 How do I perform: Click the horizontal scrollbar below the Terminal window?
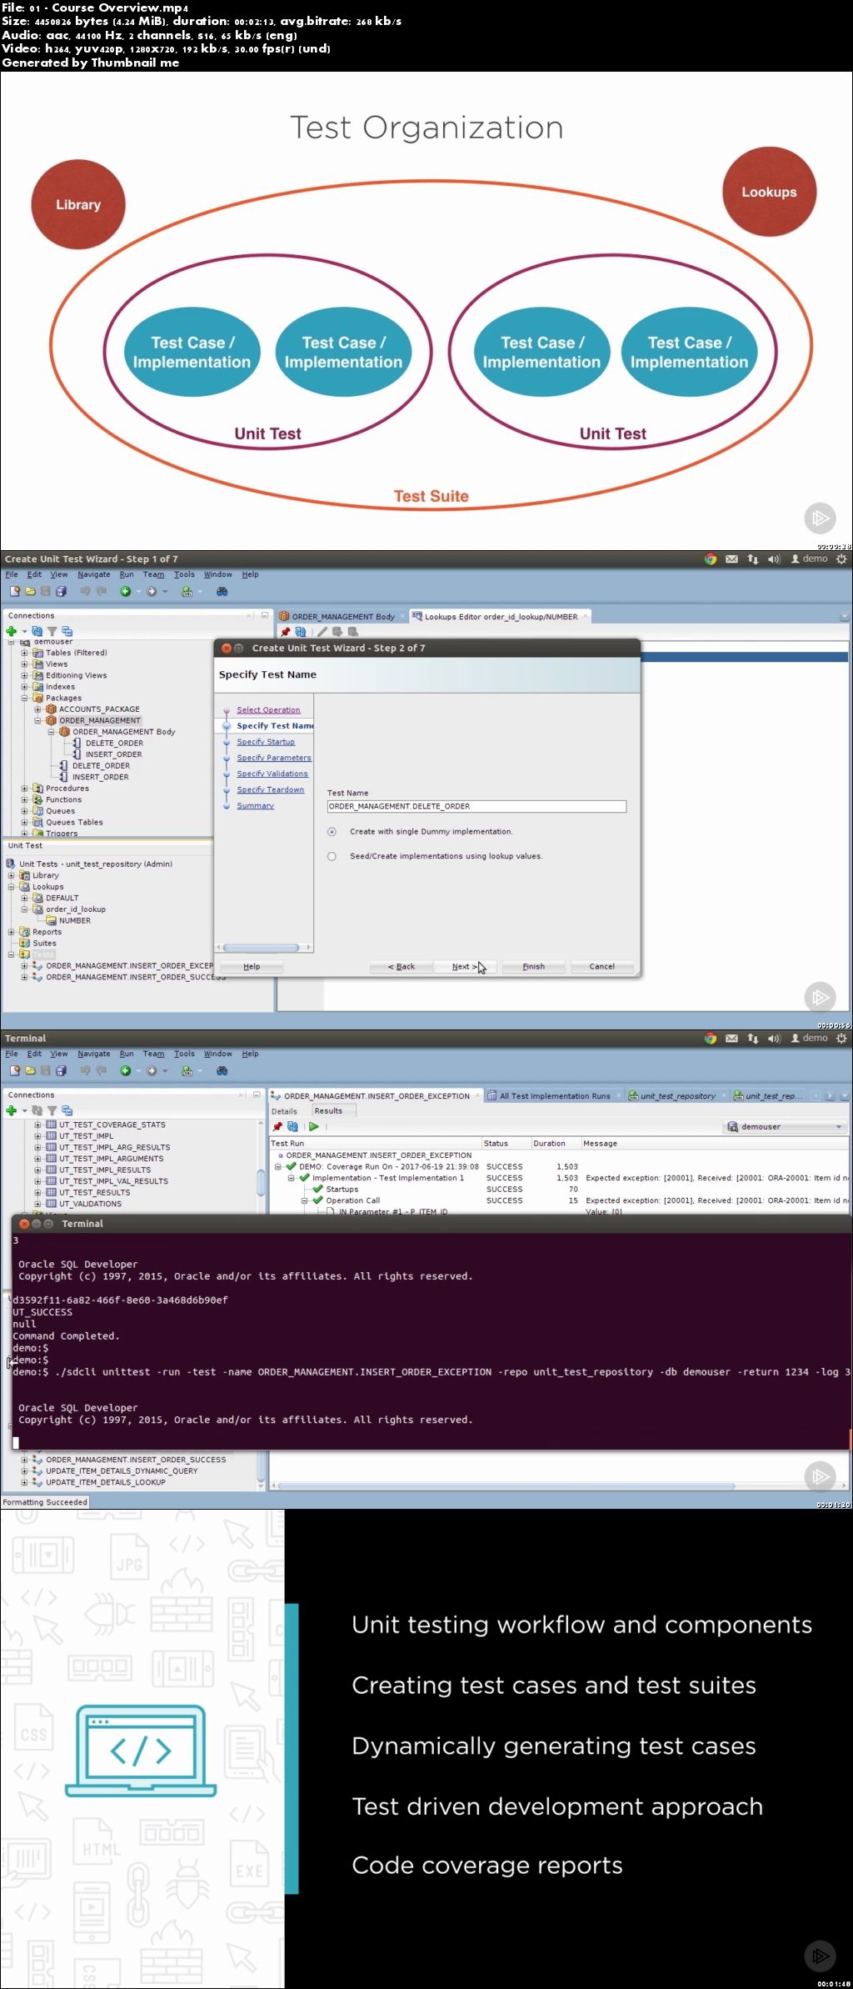tap(506, 1485)
